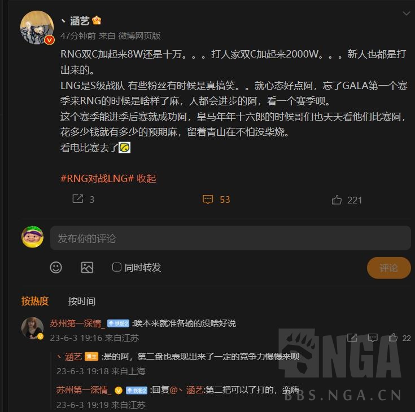Click the orange 评论 submit button
415x412 pixels.
[x=389, y=268]
